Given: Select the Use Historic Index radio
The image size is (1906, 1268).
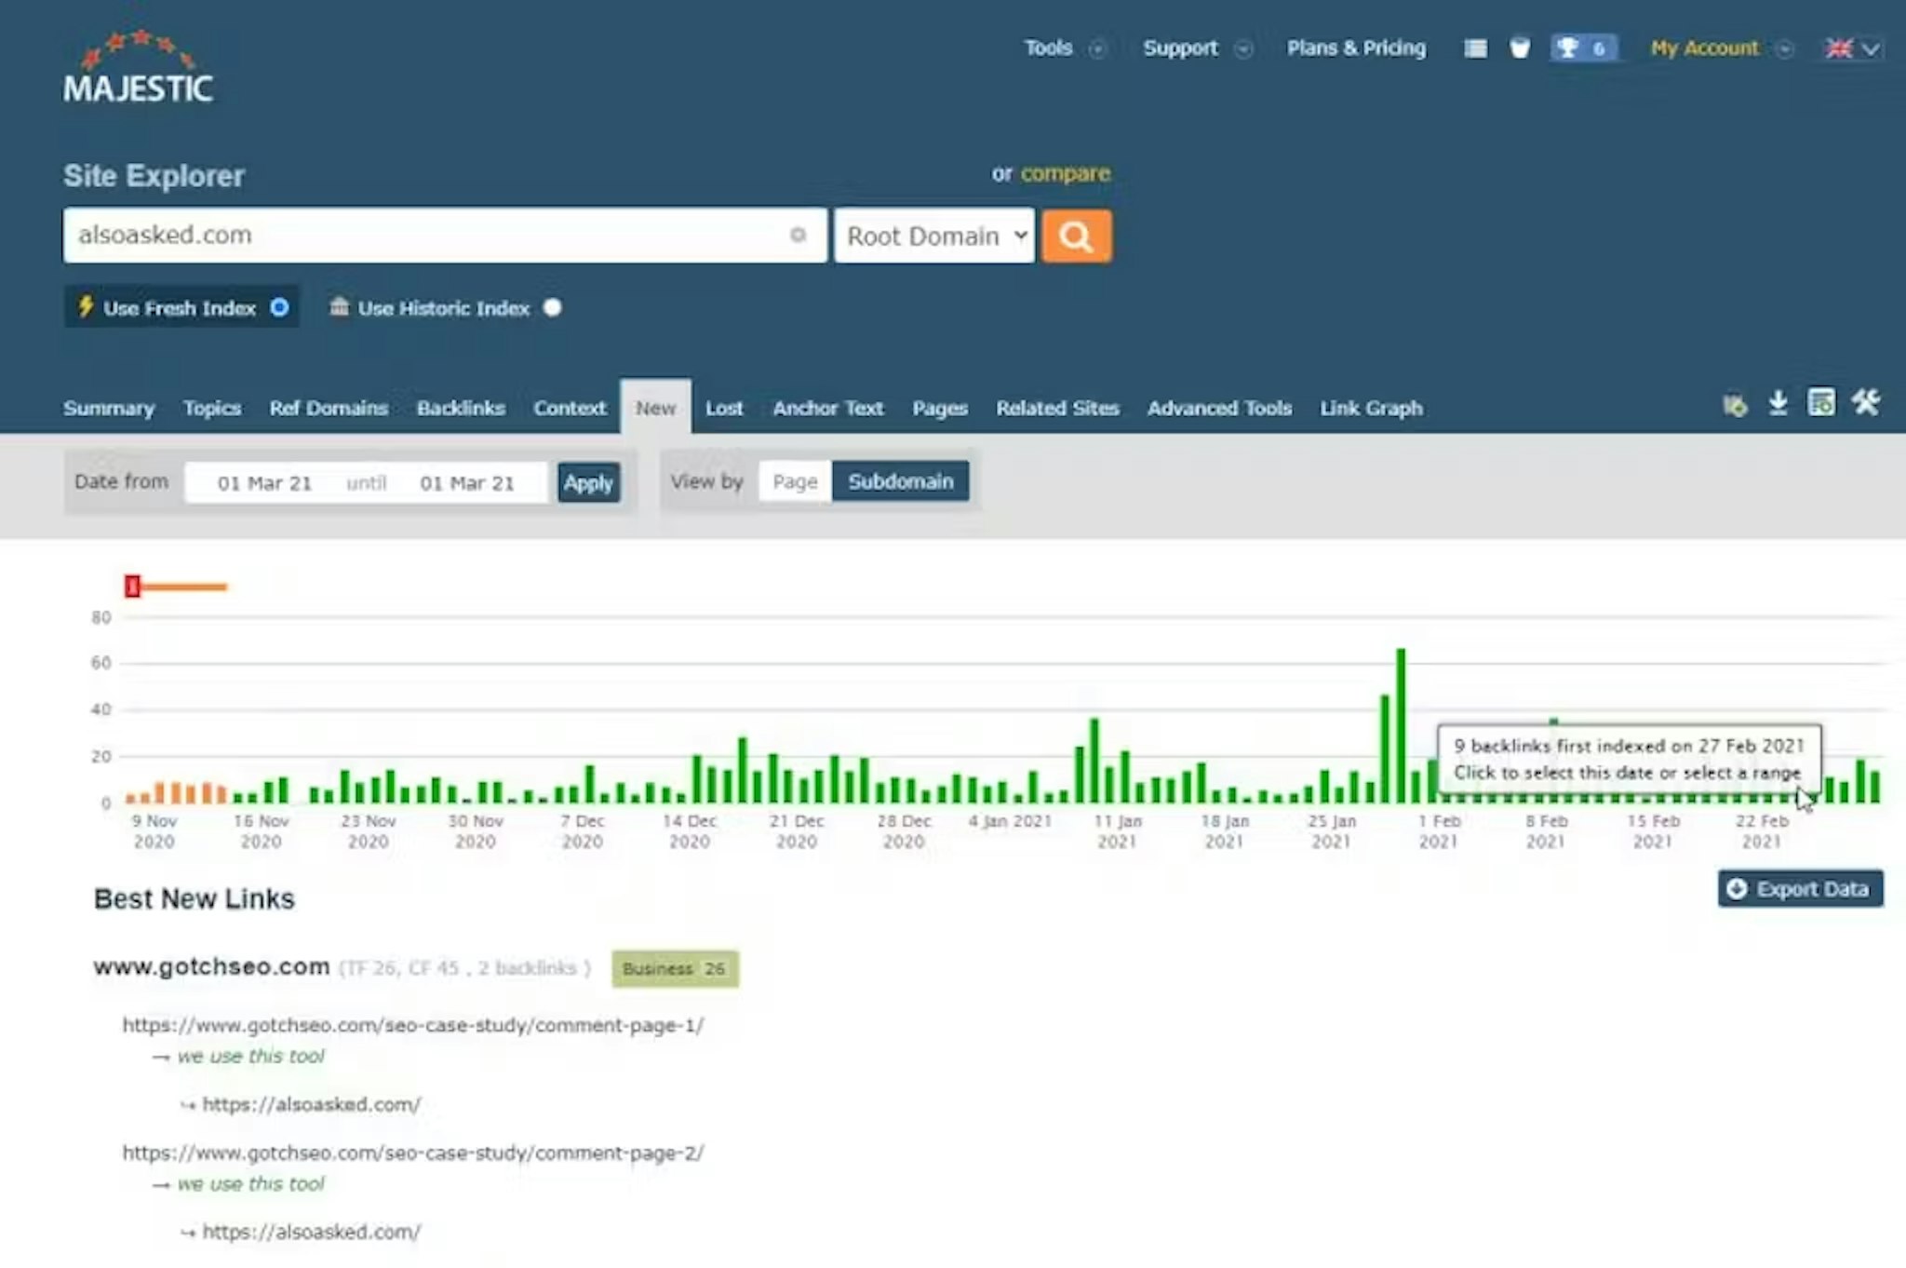Looking at the screenshot, I should pyautogui.click(x=553, y=307).
